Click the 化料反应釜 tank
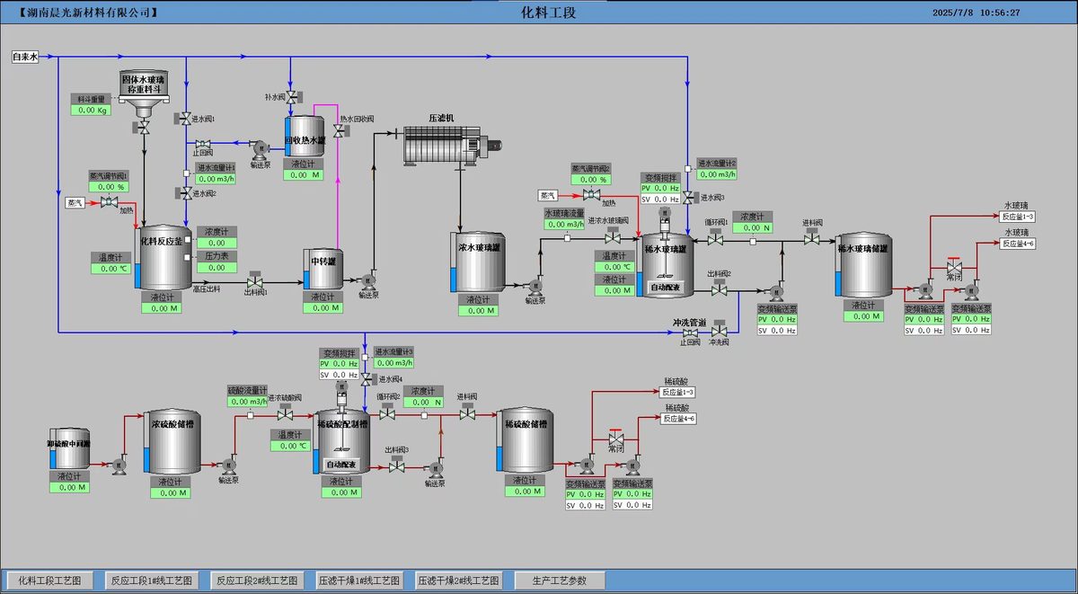The image size is (1078, 594). coord(167,258)
